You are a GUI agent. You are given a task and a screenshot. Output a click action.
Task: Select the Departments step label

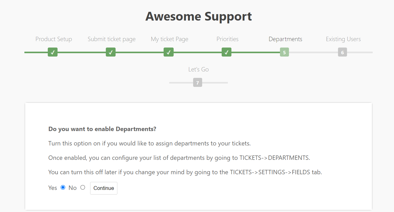click(x=285, y=39)
